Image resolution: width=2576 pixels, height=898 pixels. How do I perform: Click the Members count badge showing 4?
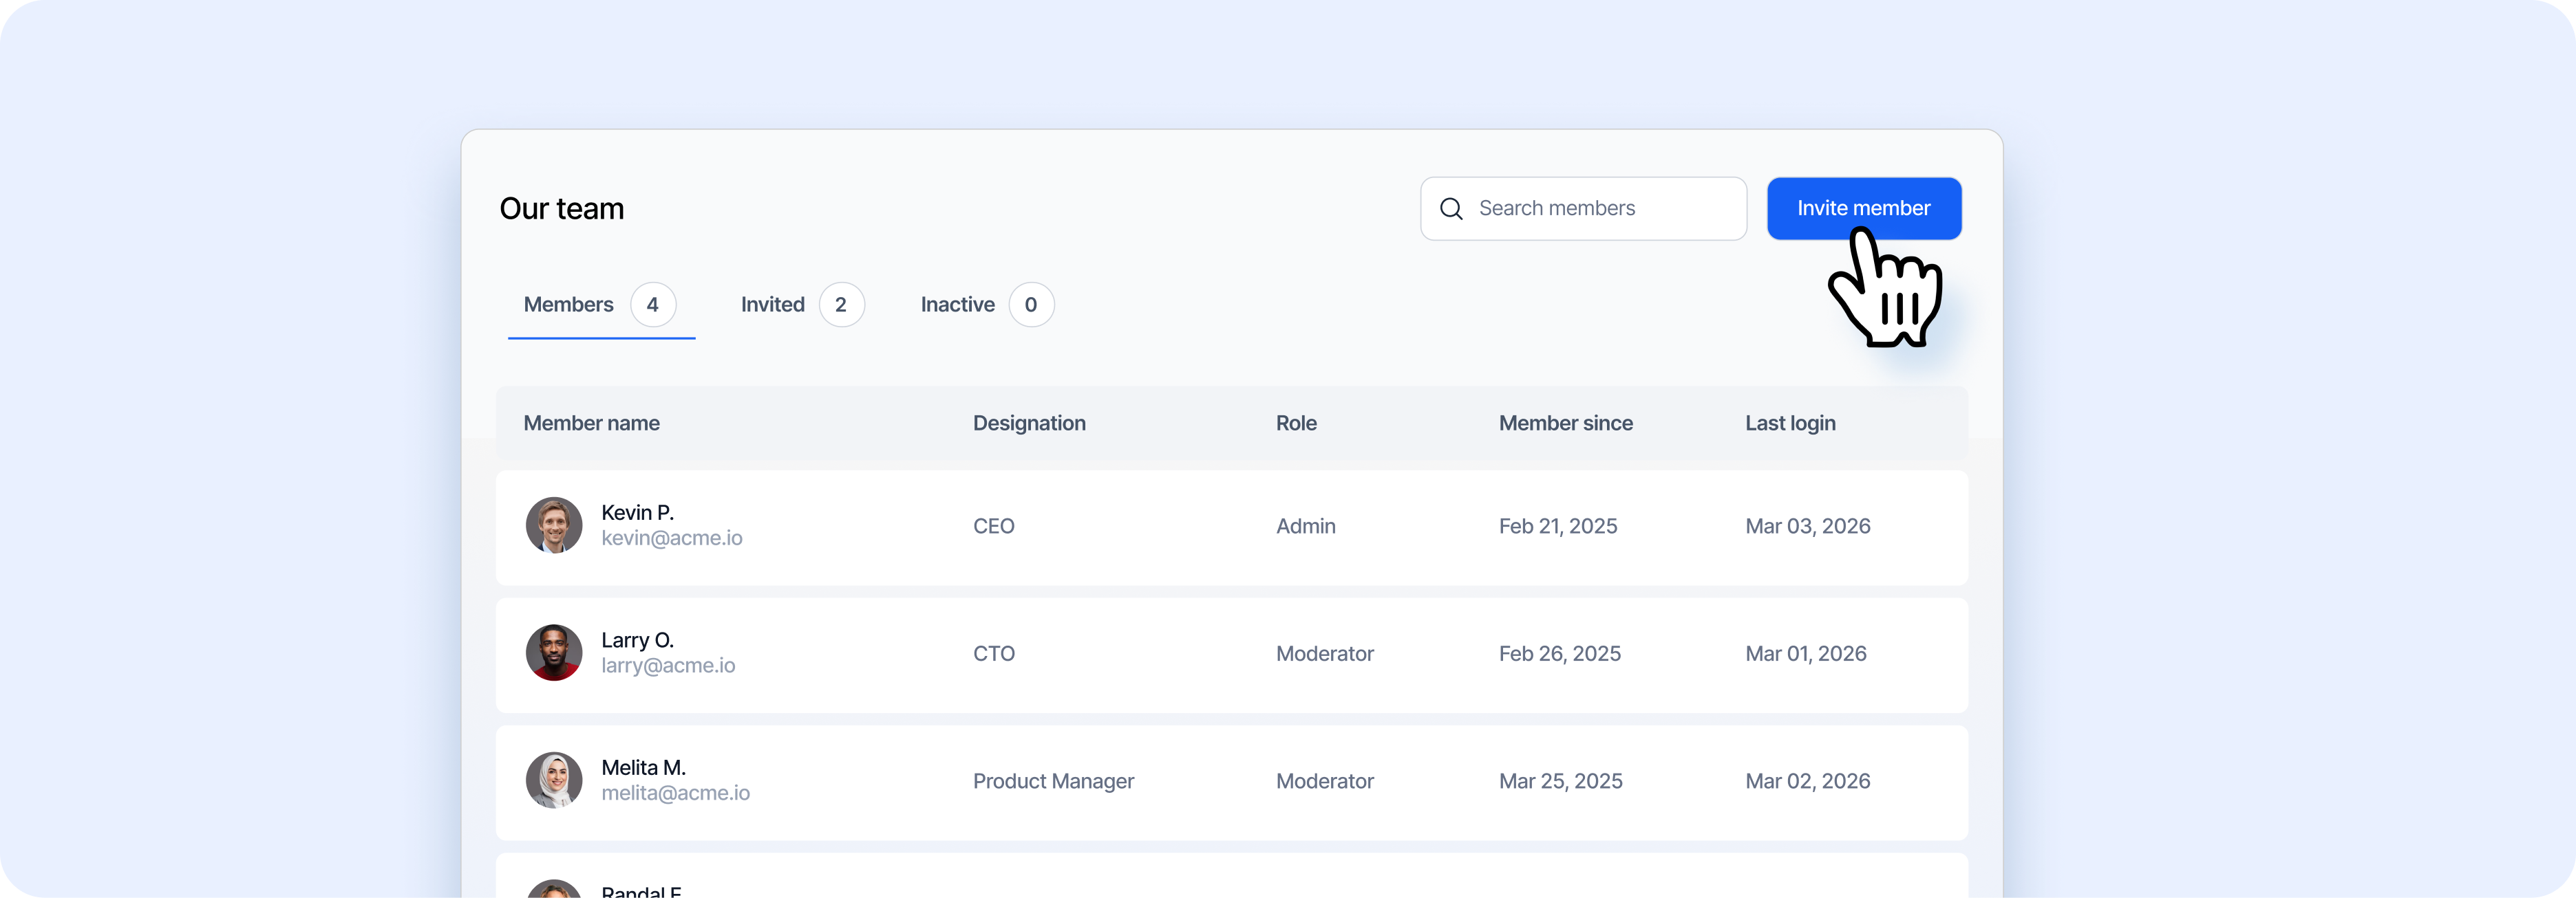coord(653,305)
